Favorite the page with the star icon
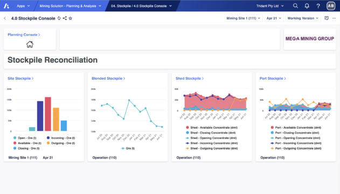Viewport: 340px width, 194px height. click(x=70, y=18)
